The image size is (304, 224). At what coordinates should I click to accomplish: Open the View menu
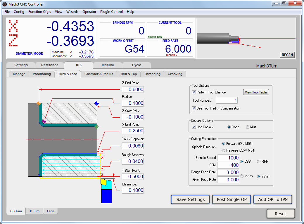tap(58, 12)
